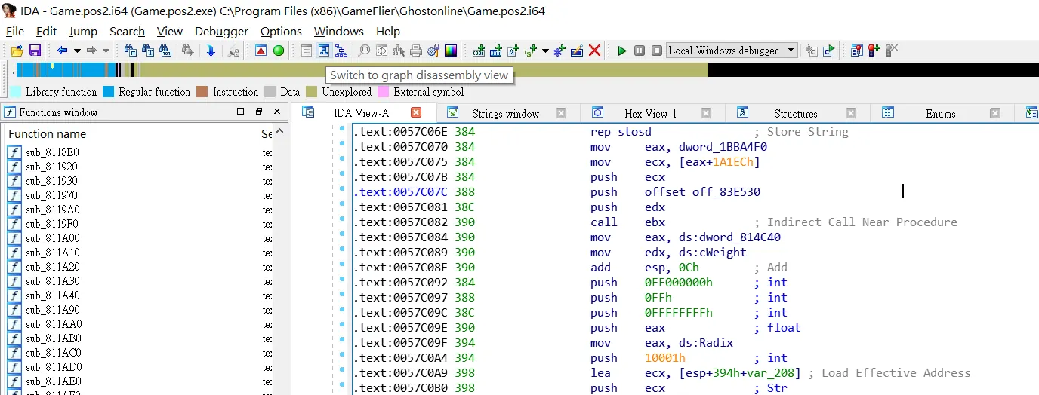Expand the forward-history dropdown arrow
Viewport: 1039px width, 395px height.
106,51
